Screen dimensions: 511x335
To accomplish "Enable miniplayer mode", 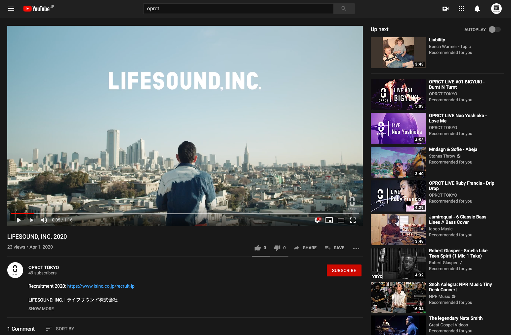I will tap(329, 220).
